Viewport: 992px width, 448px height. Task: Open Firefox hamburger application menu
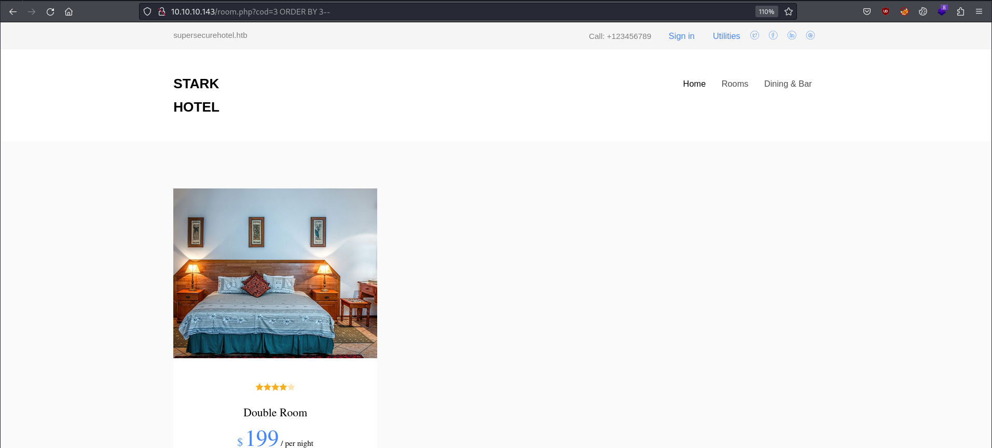[x=979, y=11]
